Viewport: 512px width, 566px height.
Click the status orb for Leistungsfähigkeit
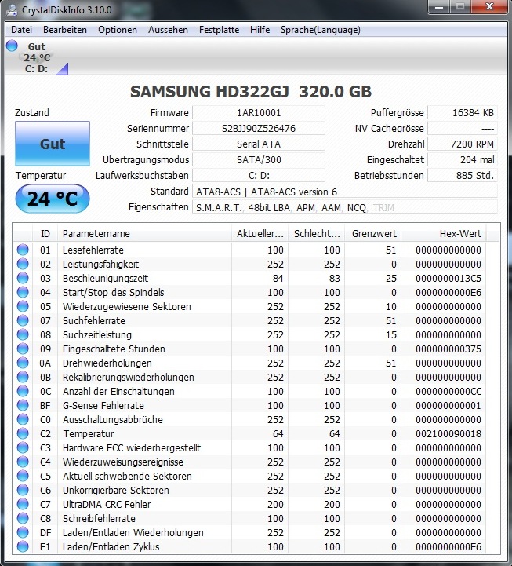pyautogui.click(x=23, y=264)
